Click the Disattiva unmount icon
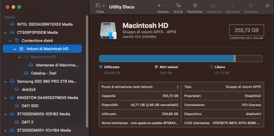 [x=251, y=5]
